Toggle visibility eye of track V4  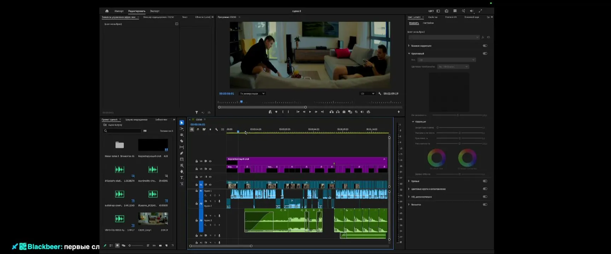point(210,161)
